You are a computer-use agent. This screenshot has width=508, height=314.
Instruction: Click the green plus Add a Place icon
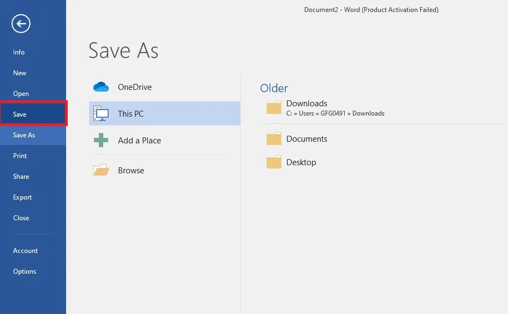[101, 140]
